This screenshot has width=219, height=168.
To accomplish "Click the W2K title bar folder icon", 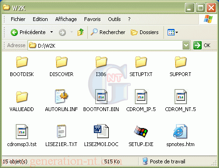I will 7,7.
